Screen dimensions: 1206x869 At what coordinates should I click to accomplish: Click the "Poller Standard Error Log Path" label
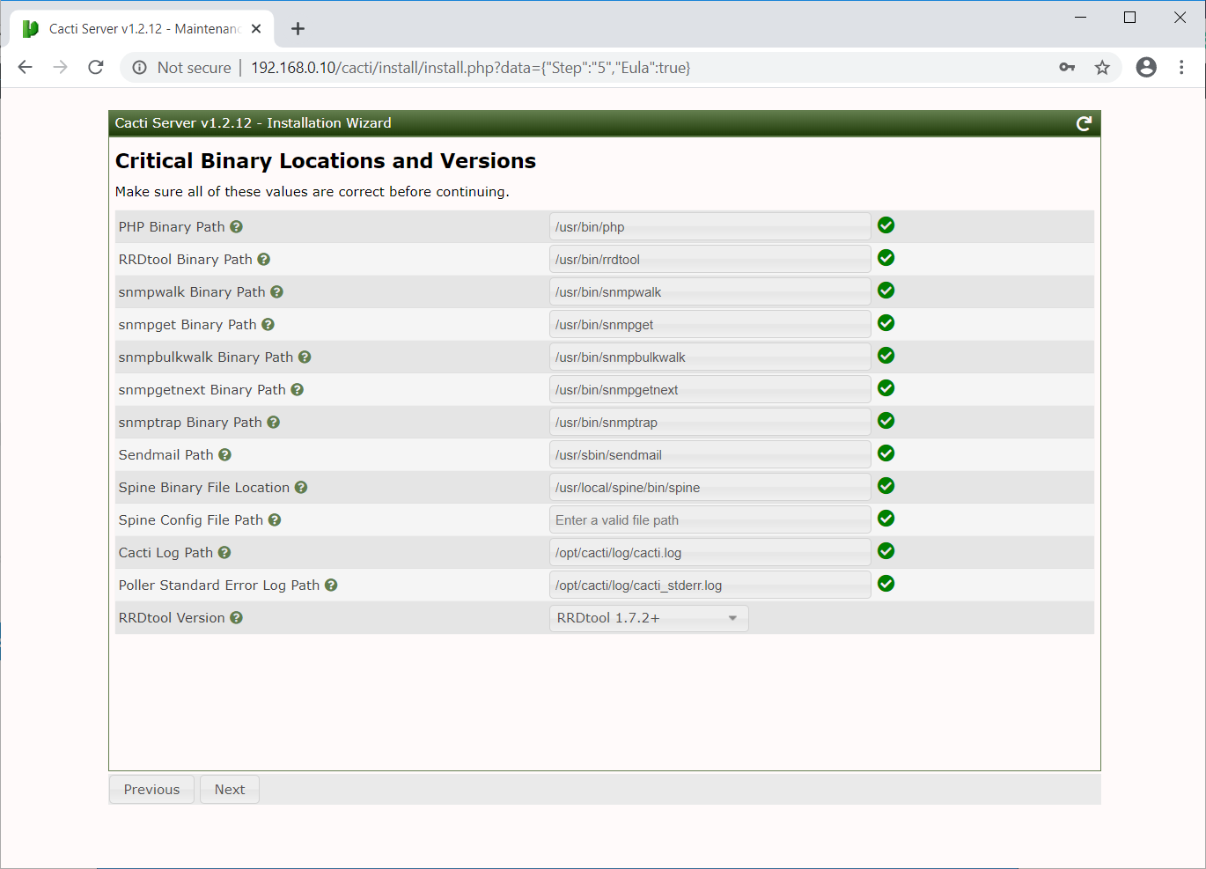219,585
